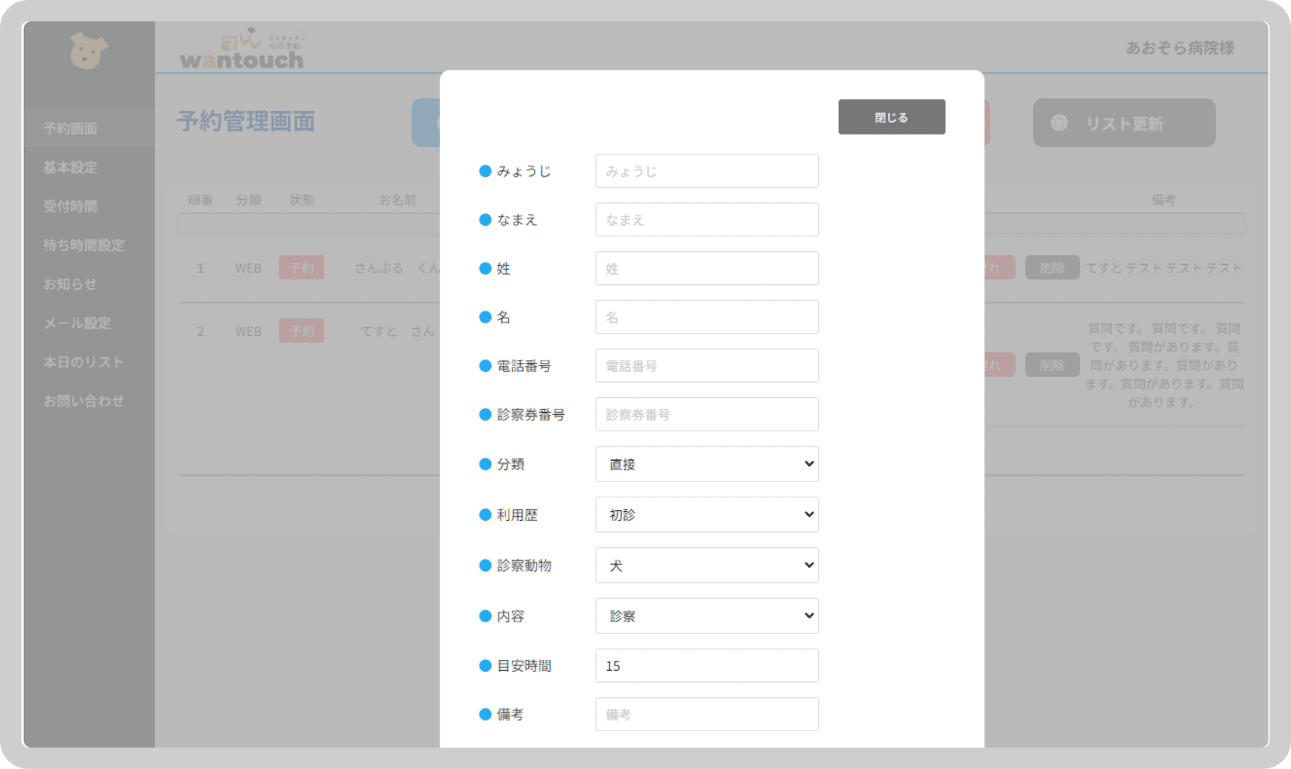The height and width of the screenshot is (769, 1291).
Task: Focus the なまえ text field
Action: tap(707, 220)
